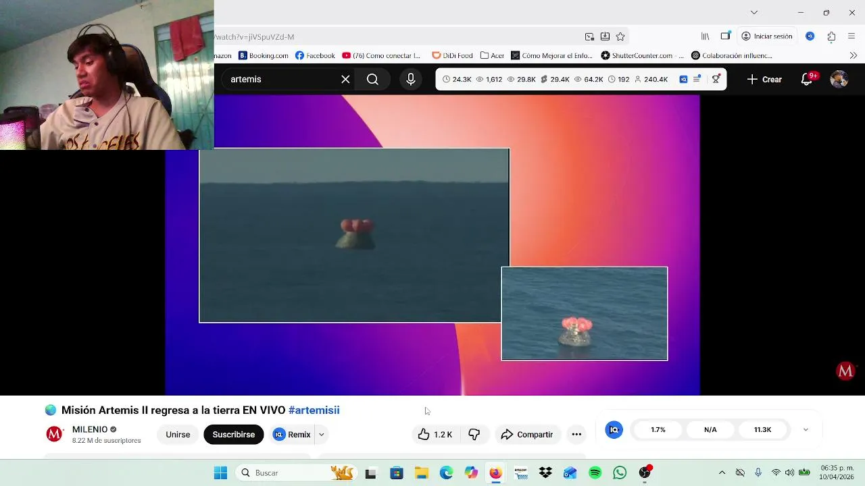Click the 11.3K vidIQ stat
The width and height of the screenshot is (865, 486).
(x=762, y=430)
